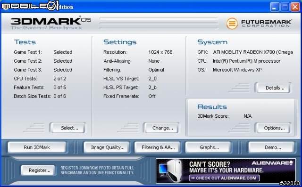The height and width of the screenshot is (187, 302).
Task: Click the System section heading
Action: [x=212, y=42]
